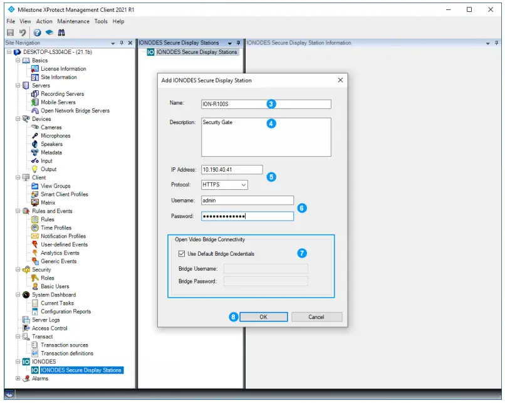Open the Tools menu
This screenshot has width=505, height=403.
102,21
